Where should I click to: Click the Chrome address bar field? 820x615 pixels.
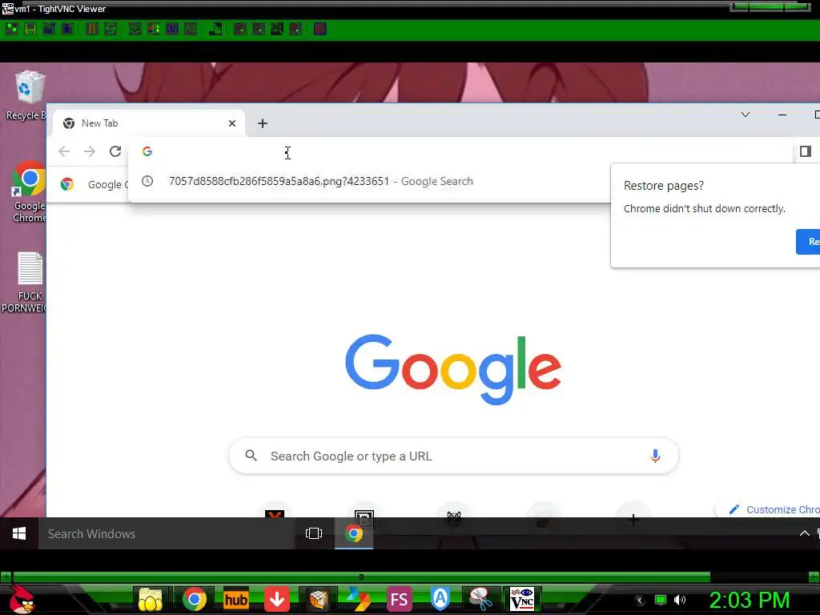(x=460, y=151)
